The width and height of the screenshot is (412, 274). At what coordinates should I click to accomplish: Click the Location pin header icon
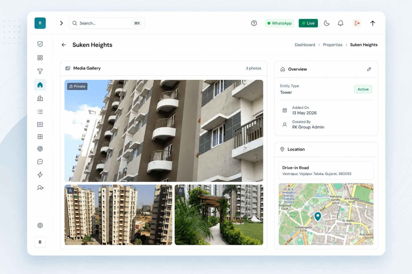[x=282, y=149]
